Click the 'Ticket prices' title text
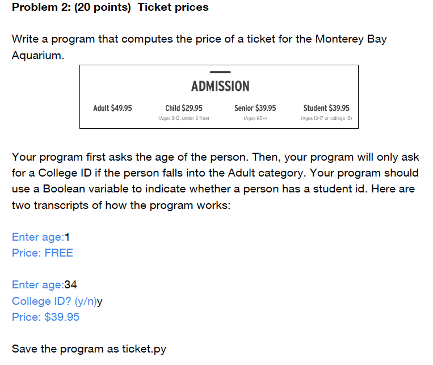The image size is (433, 365). pyautogui.click(x=173, y=7)
